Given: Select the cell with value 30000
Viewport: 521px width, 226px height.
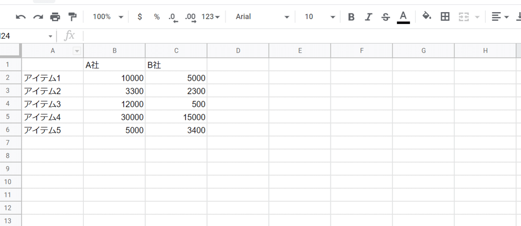Looking at the screenshot, I should coord(115,117).
